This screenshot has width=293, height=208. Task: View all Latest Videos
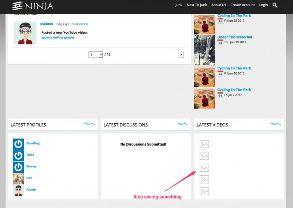275,124
